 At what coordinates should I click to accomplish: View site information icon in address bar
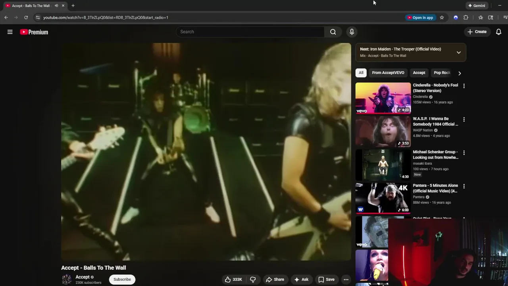click(38, 17)
